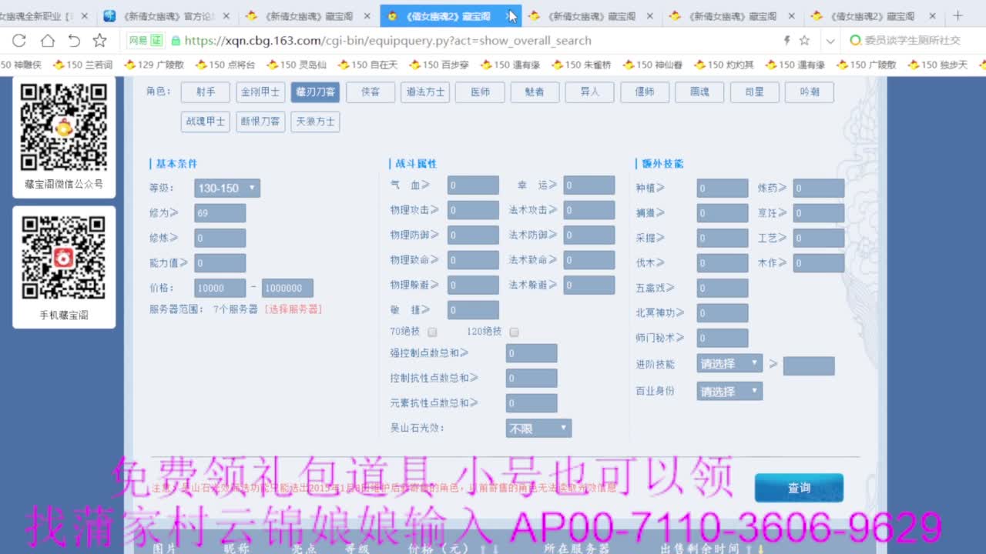Select the 天狼方士 role

[315, 122]
